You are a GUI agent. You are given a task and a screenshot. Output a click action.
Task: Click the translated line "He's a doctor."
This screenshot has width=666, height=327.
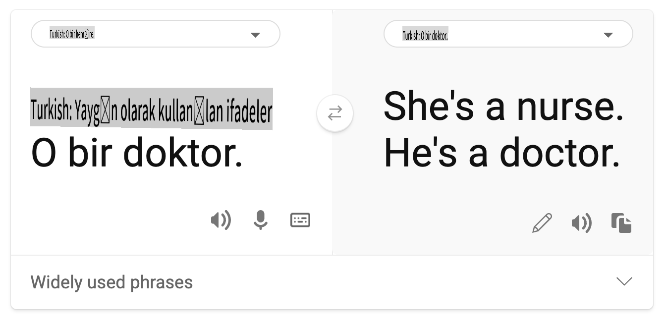coord(501,154)
